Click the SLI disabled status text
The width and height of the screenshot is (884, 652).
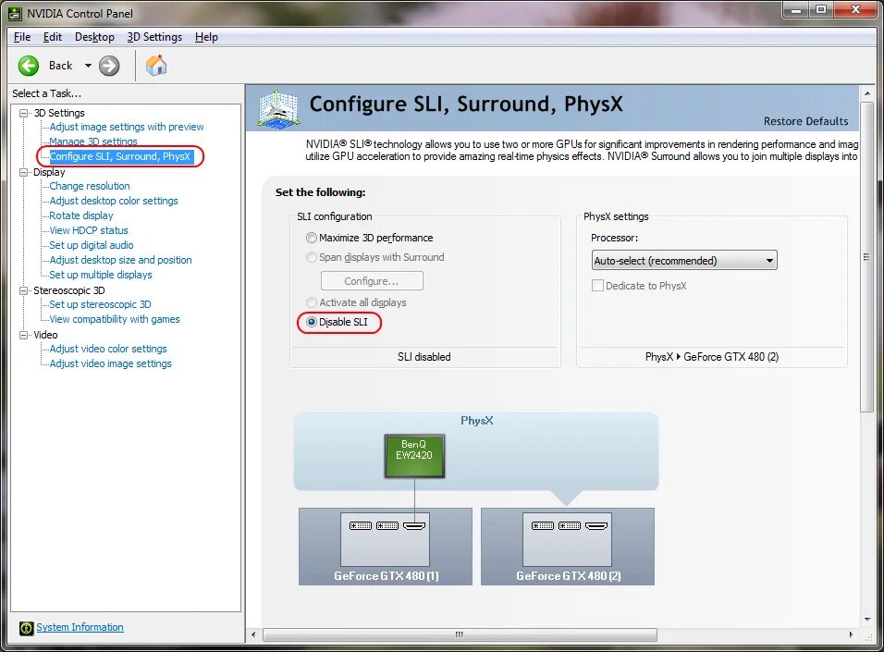pyautogui.click(x=424, y=356)
